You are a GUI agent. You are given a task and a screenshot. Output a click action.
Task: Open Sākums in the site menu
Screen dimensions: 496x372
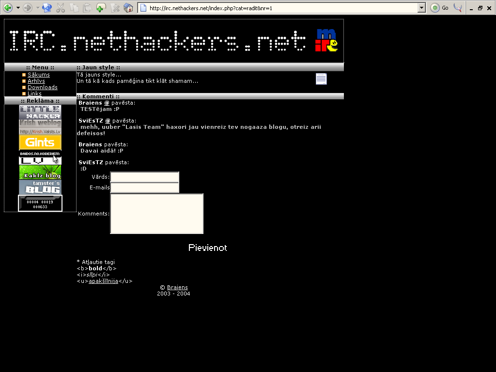pos(38,75)
